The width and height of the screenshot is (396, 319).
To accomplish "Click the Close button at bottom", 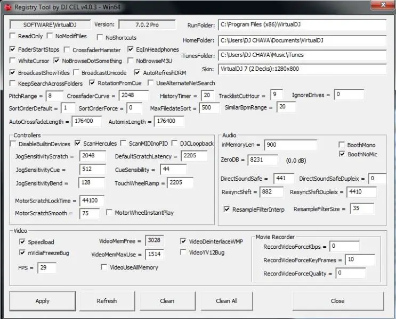I will pos(338,301).
